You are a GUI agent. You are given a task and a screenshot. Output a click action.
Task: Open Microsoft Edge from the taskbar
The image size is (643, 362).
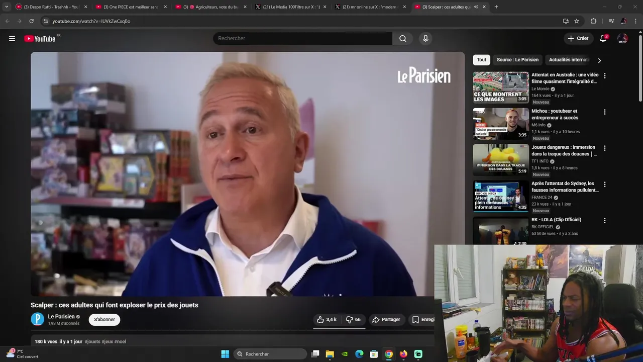click(x=359, y=354)
